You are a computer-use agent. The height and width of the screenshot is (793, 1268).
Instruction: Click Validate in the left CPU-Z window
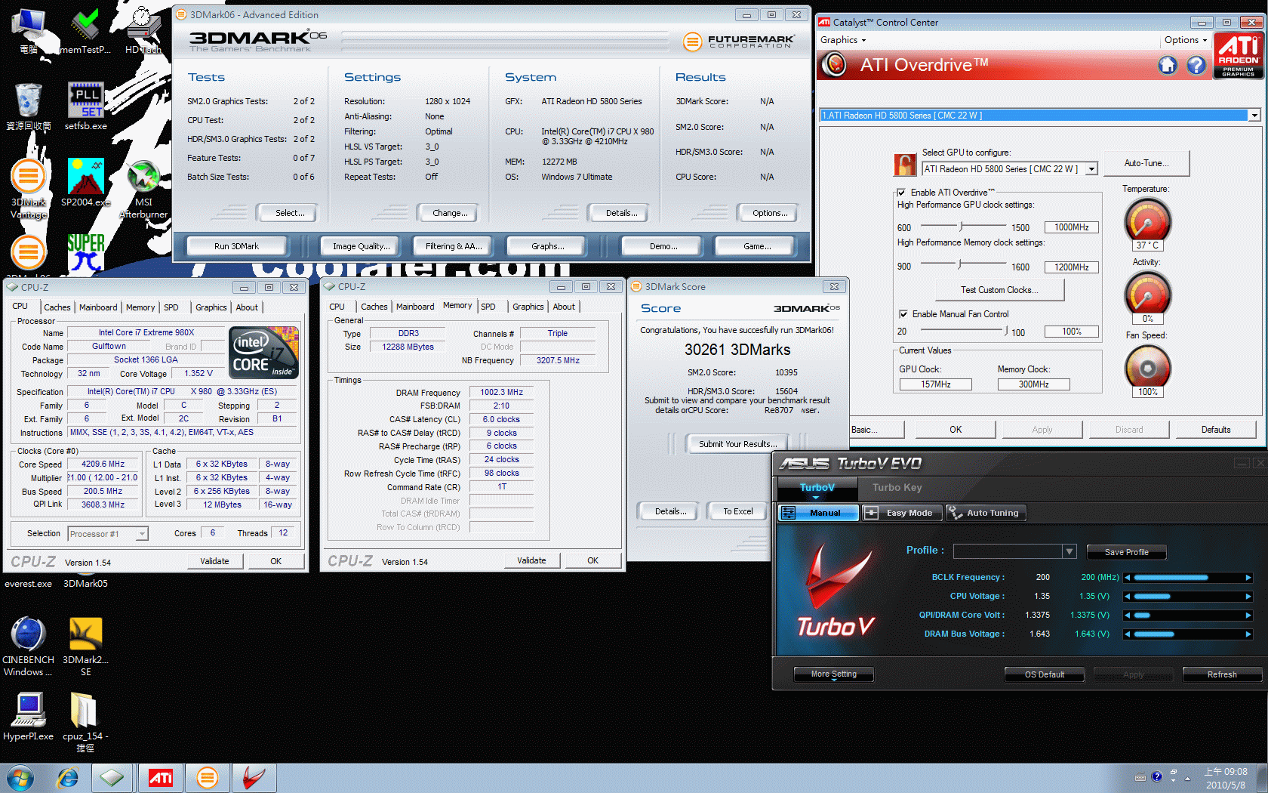point(214,561)
